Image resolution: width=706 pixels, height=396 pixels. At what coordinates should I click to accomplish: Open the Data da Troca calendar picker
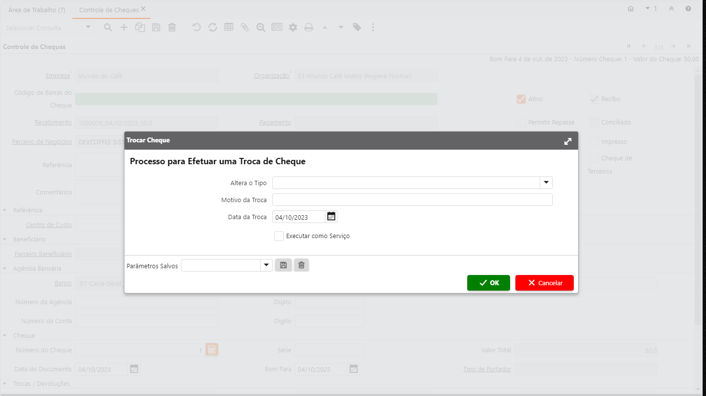(331, 217)
